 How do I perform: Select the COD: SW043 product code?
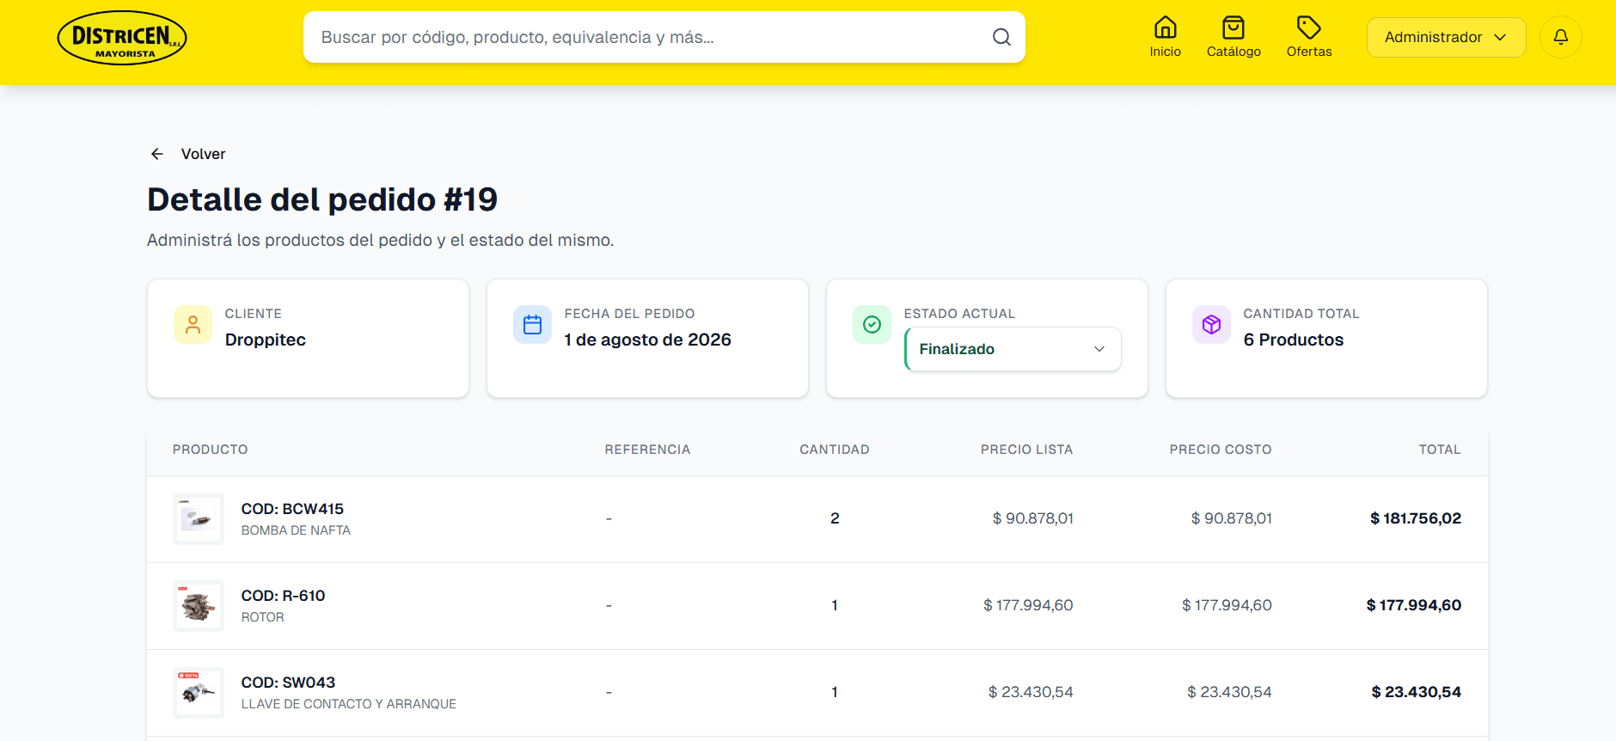(288, 683)
